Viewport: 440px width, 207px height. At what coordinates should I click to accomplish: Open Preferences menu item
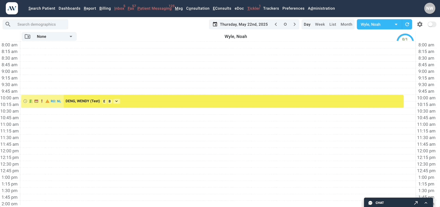[x=293, y=8]
